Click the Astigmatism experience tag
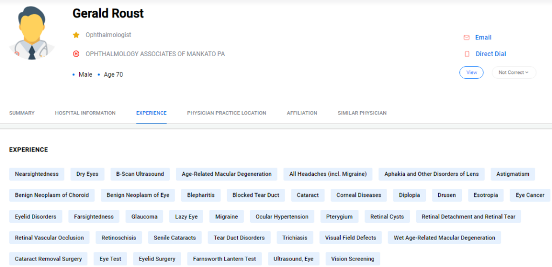This screenshot has height=267, width=552. [x=513, y=174]
